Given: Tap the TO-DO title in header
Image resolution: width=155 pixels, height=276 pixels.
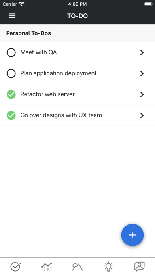Looking at the screenshot, I should click(77, 16).
